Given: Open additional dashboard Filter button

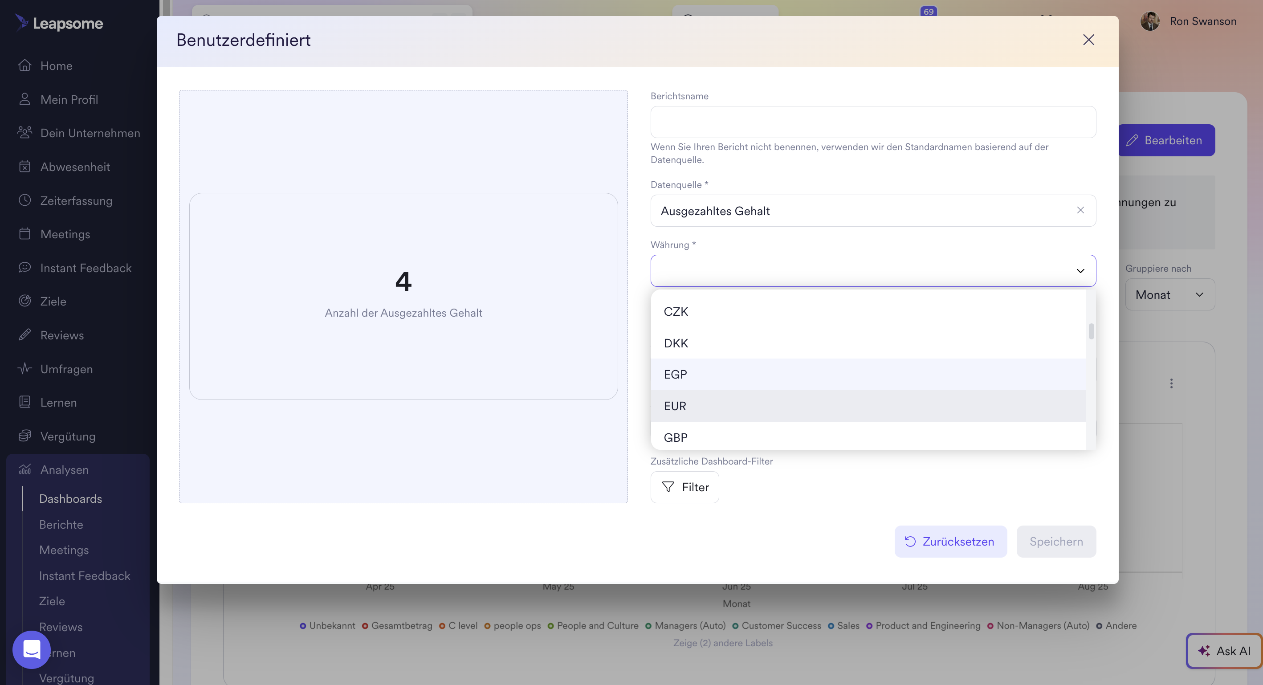Looking at the screenshot, I should 684,487.
